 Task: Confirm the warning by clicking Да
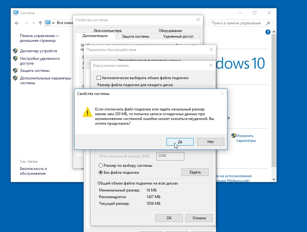tap(180, 142)
